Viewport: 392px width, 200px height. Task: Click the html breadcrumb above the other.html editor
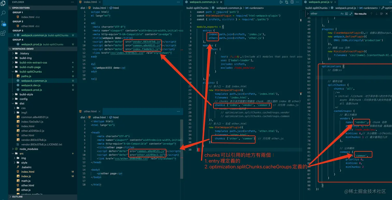(x=114, y=117)
